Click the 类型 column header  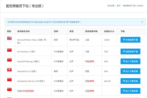coord(71,31)
